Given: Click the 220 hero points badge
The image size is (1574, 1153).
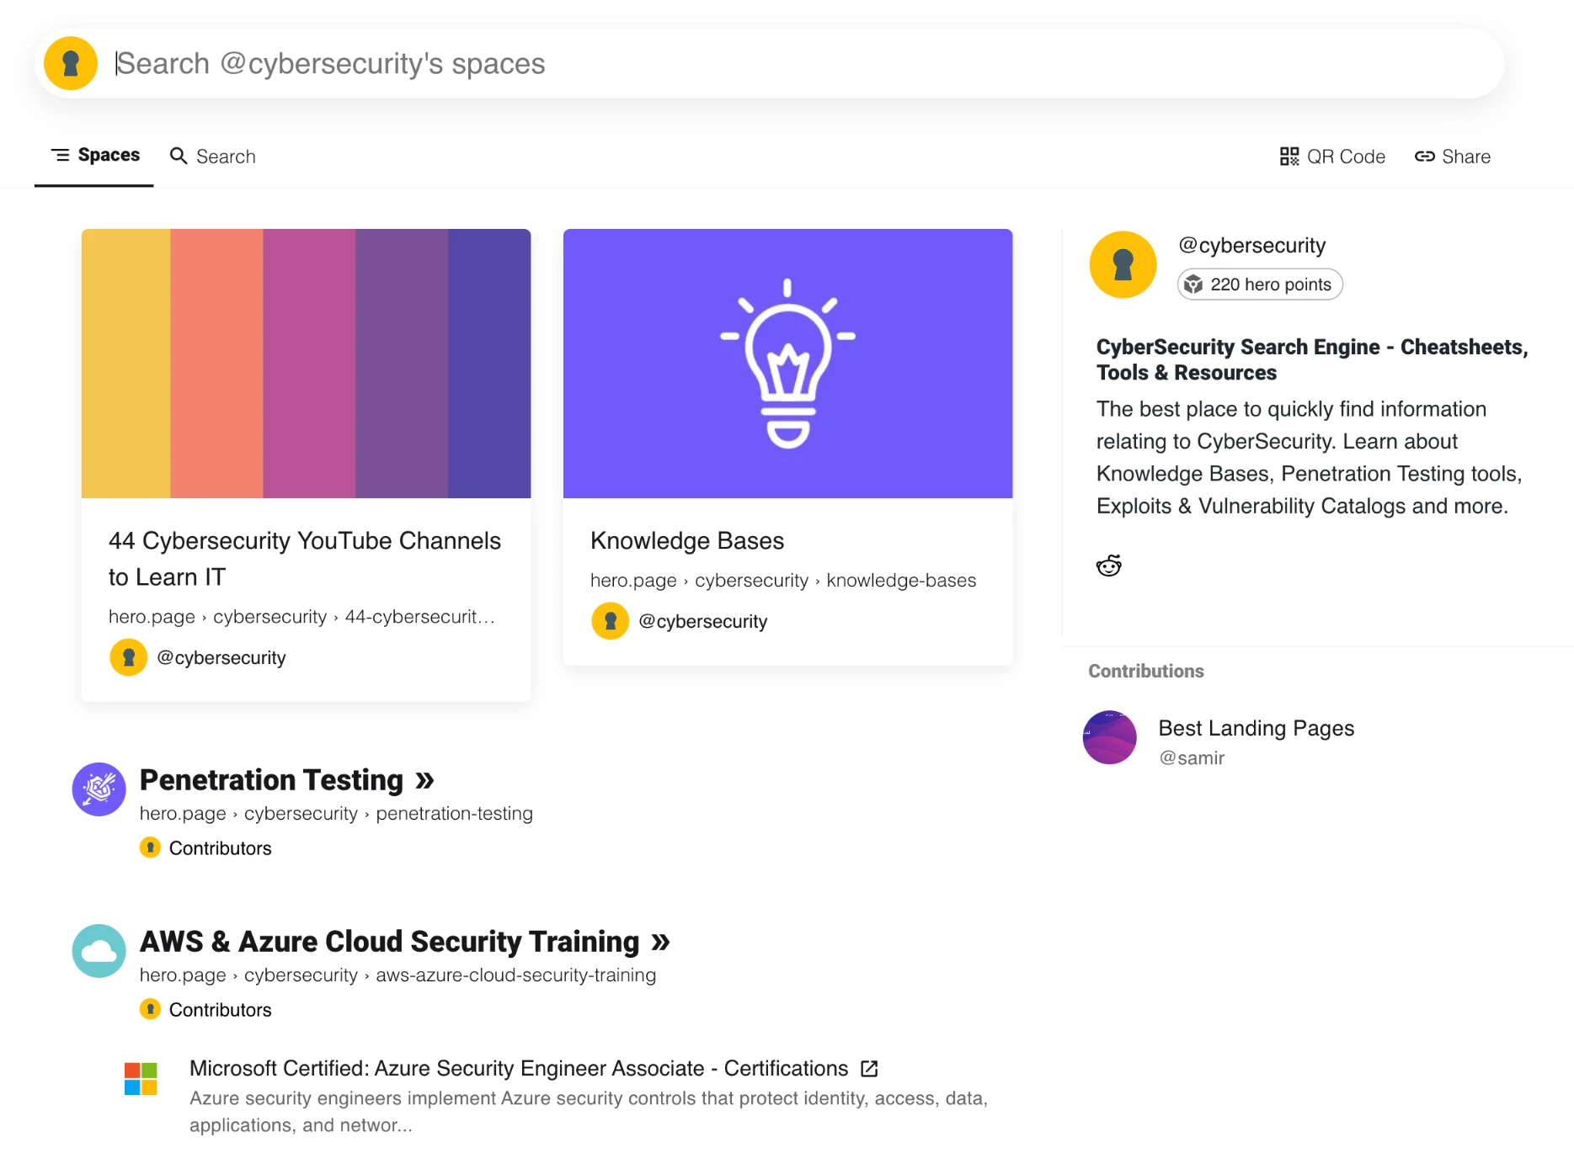Looking at the screenshot, I should pyautogui.click(x=1258, y=284).
